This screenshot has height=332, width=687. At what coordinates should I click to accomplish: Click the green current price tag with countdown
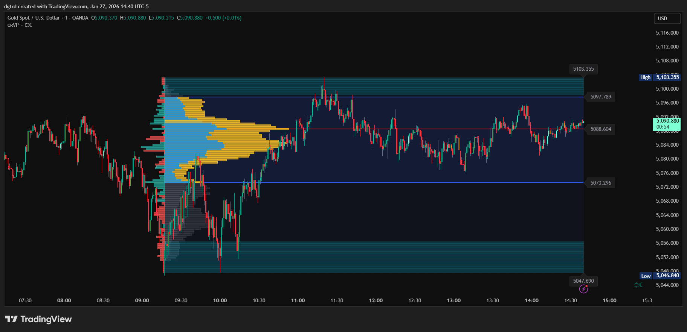tap(667, 124)
